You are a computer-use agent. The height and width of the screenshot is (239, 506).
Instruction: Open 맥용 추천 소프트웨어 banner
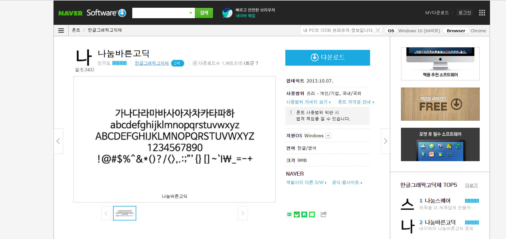(x=440, y=64)
